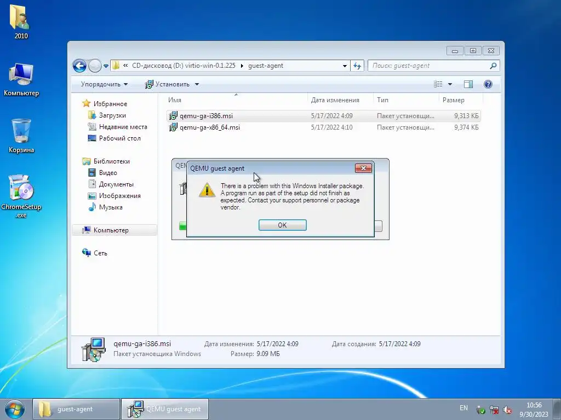Viewport: 561px width, 420px height.
Task: Open the view options dropdown arrow
Action: [x=450, y=84]
